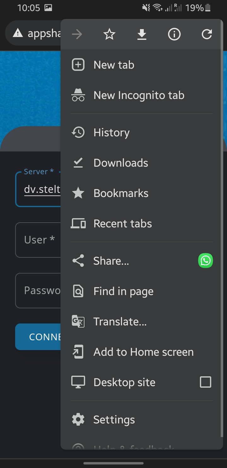Share via the WhatsApp icon shortcut
The width and height of the screenshot is (227, 468).
[206, 261]
